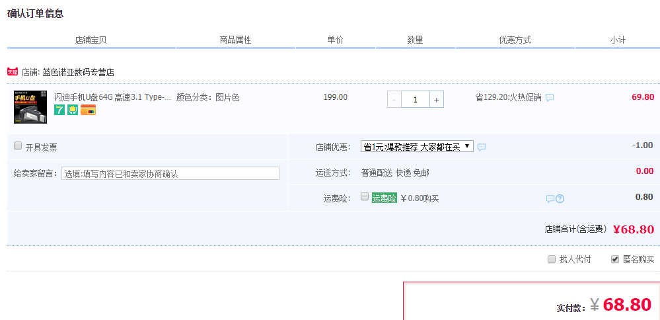The width and height of the screenshot is (660, 320).
Task: Click the ¥68.80 shop total
Action: pos(634,229)
